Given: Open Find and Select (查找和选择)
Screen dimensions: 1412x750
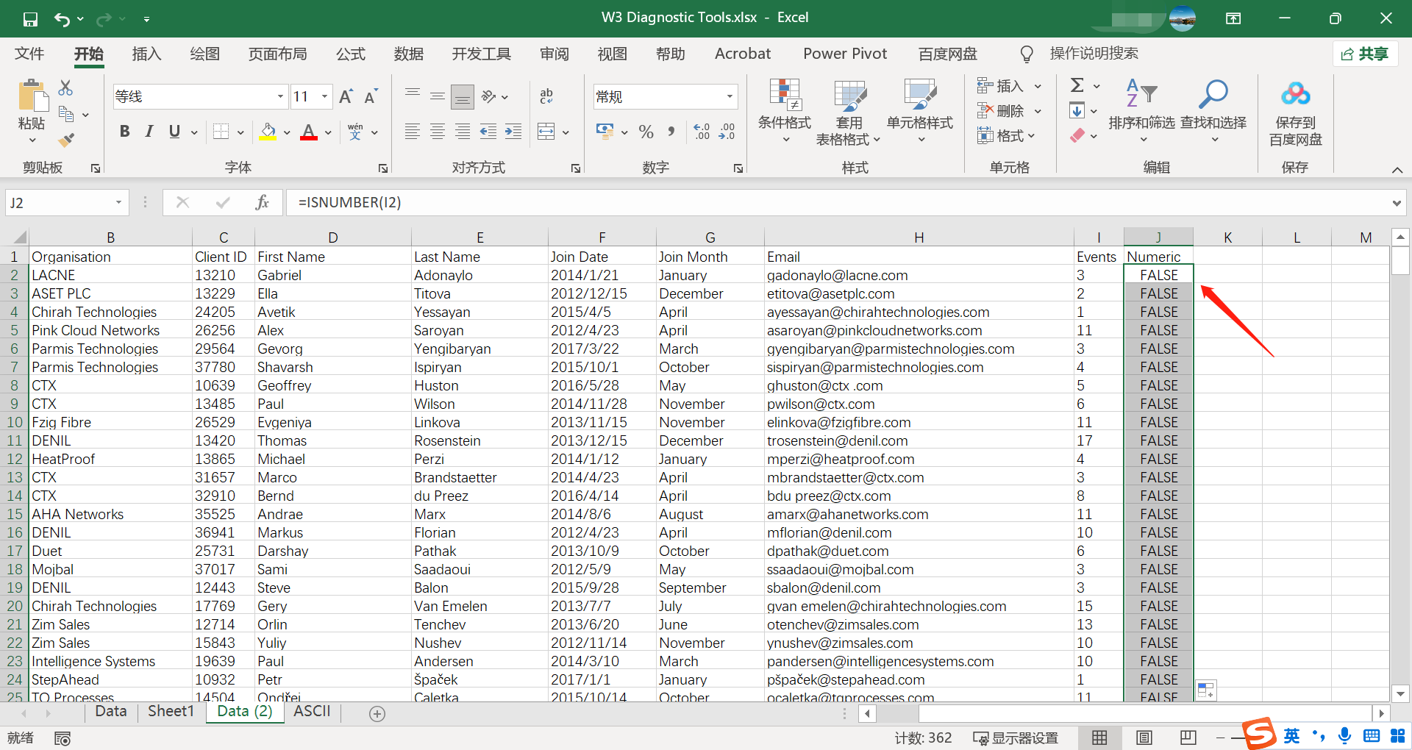Looking at the screenshot, I should (1213, 110).
